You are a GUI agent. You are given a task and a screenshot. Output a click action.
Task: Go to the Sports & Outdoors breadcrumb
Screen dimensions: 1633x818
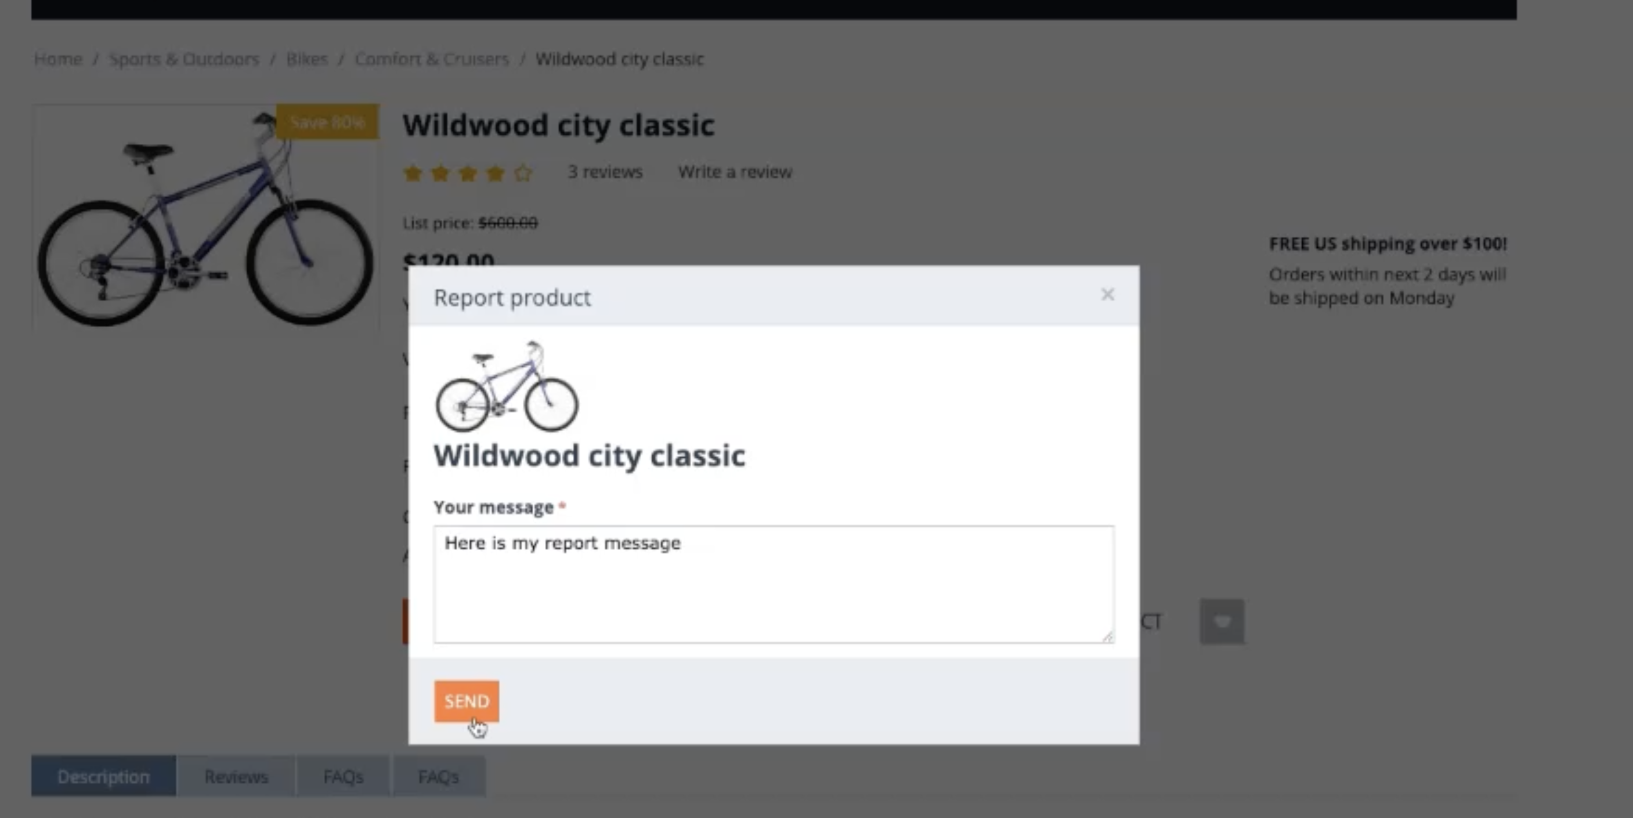click(184, 59)
